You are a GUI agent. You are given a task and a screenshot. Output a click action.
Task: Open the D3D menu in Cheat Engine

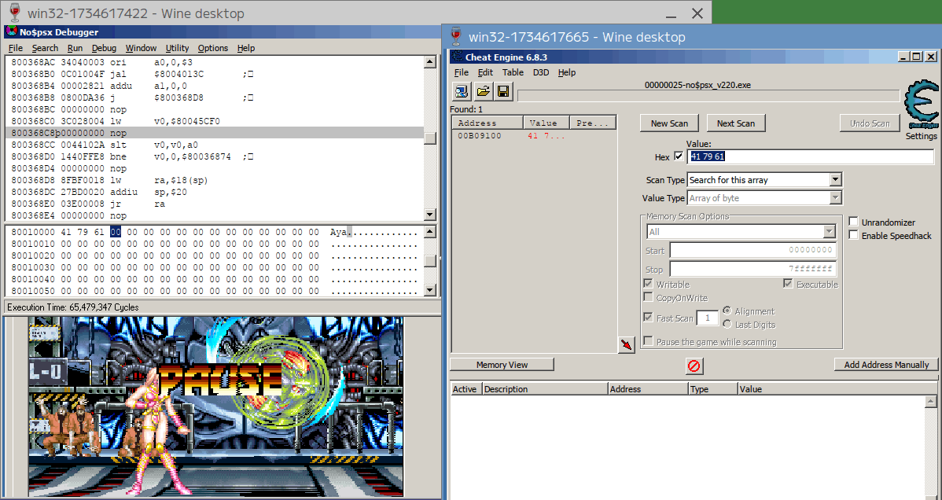[541, 72]
